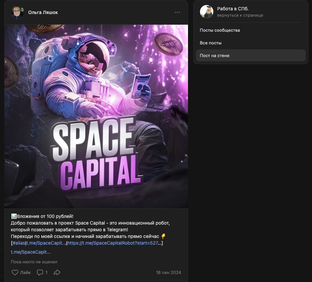Click the comment count 1
The height and width of the screenshot is (282, 312).
point(46,272)
